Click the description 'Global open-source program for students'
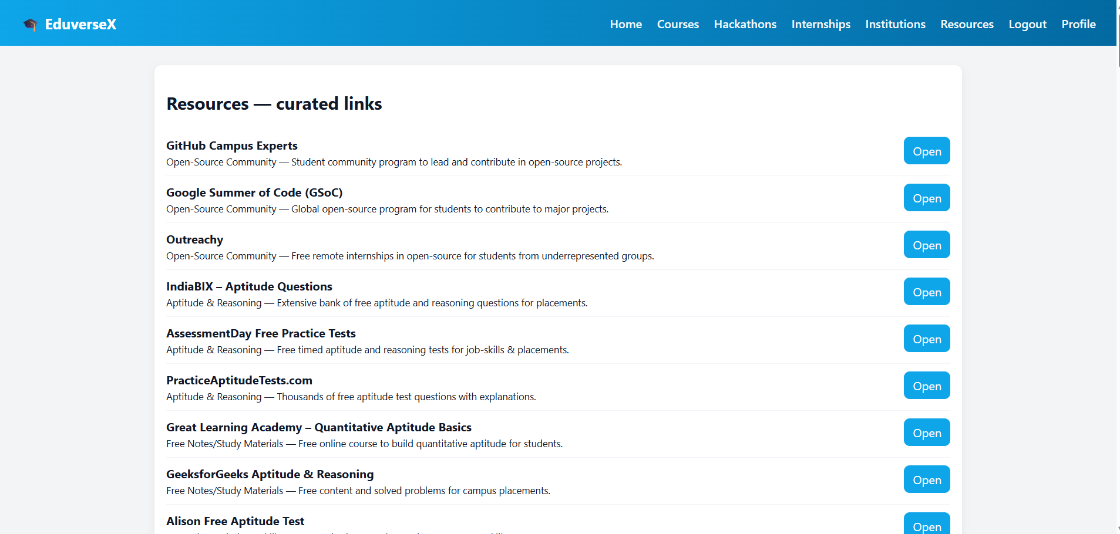Viewport: 1120px width, 534px height. pyautogui.click(x=387, y=209)
